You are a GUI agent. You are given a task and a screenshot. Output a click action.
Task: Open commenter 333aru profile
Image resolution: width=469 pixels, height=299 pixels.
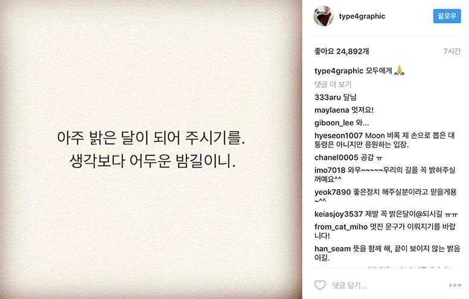(328, 97)
